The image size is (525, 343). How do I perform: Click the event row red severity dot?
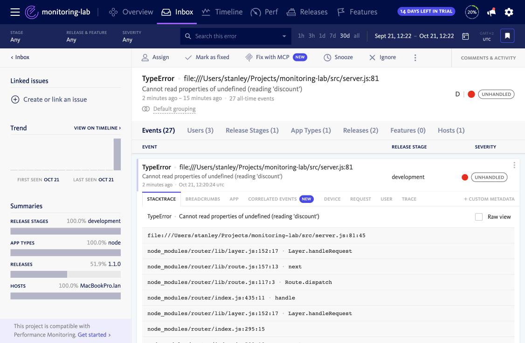point(465,177)
